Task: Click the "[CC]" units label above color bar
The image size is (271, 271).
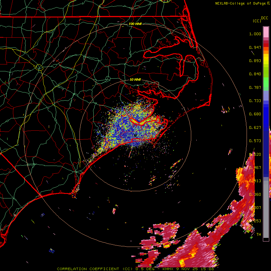Action: pos(257,21)
